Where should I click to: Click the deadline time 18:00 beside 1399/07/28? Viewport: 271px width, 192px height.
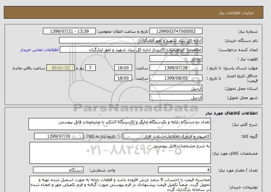point(123,68)
